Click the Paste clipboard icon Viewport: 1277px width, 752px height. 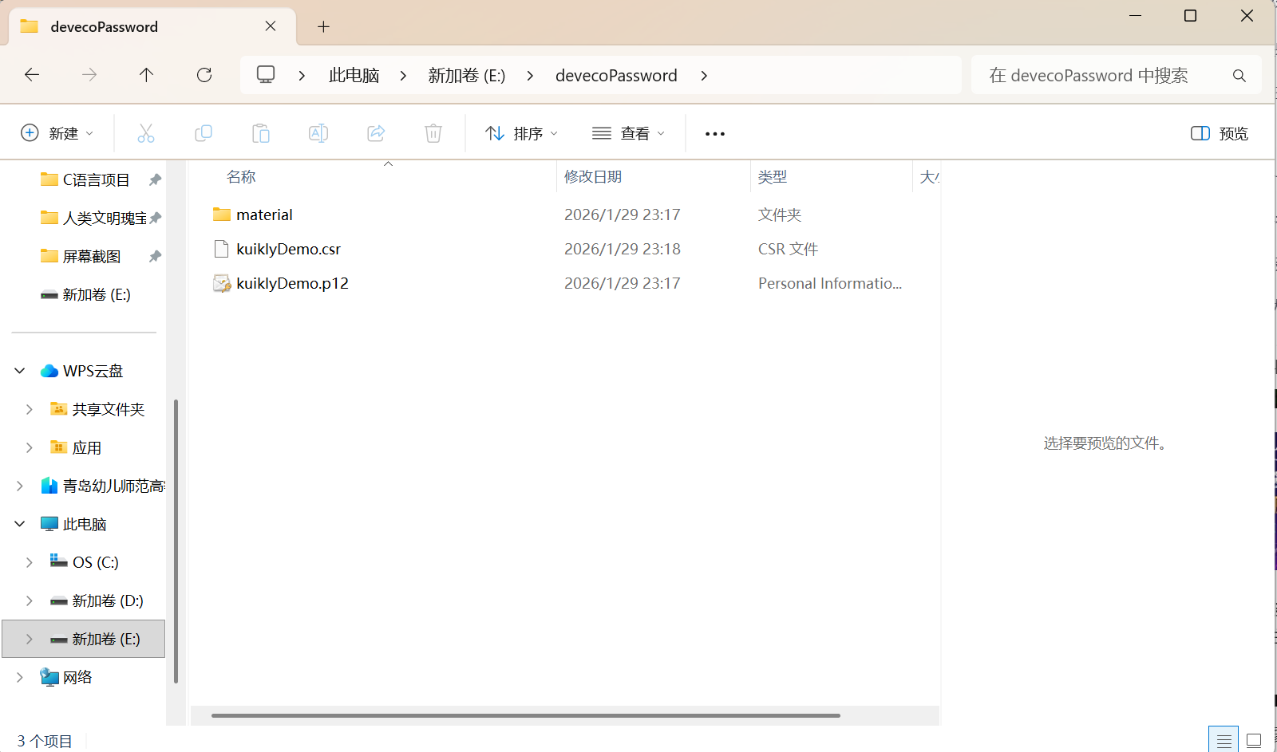click(261, 133)
